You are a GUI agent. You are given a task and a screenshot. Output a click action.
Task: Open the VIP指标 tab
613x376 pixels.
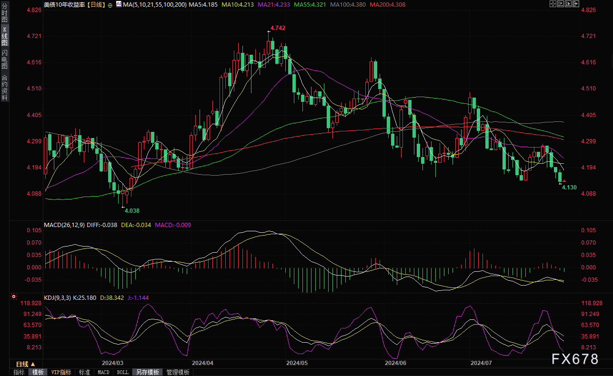point(61,372)
